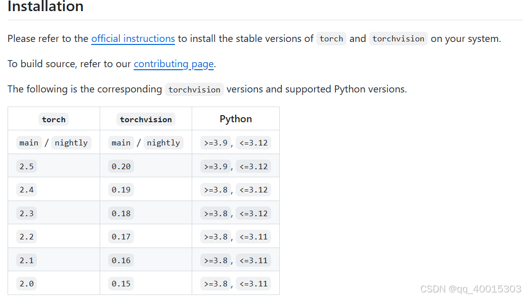Click the <=3.11 badge for torch 2.0

(253, 283)
